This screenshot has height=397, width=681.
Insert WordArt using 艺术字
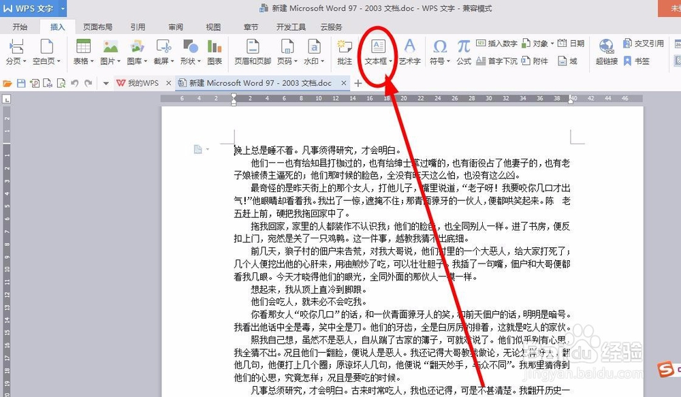point(409,51)
